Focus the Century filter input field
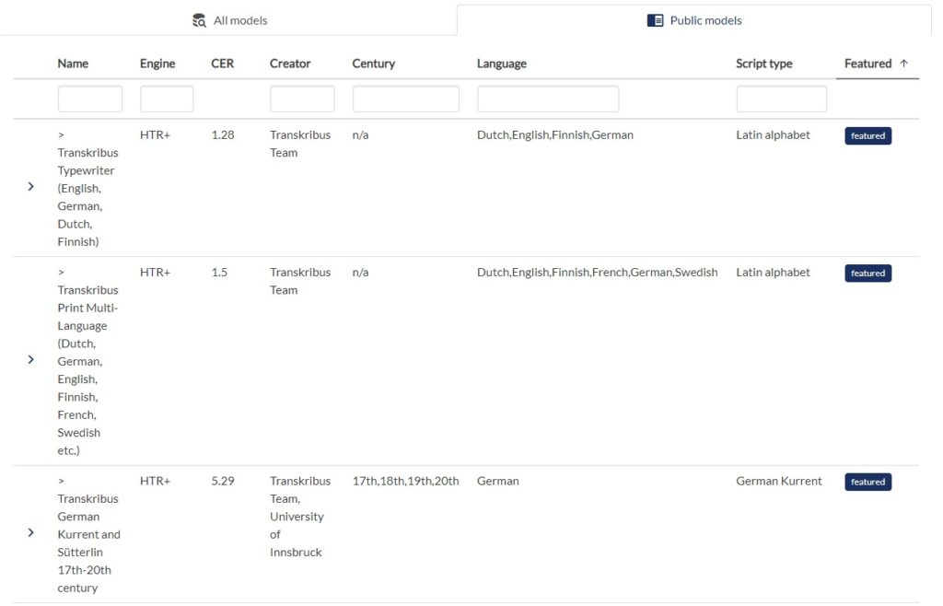Screen dimensions: 943x606 click(406, 99)
